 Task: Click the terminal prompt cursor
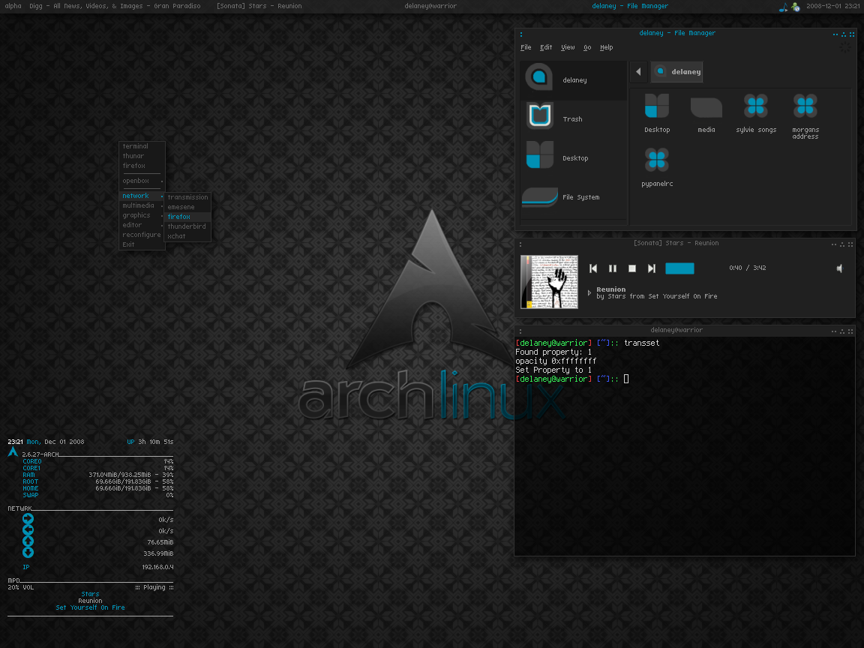626,379
